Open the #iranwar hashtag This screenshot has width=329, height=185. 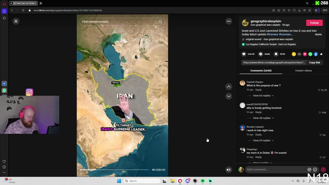(272, 34)
